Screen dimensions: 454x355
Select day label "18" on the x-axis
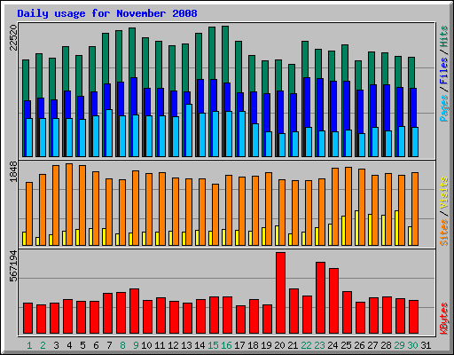pyautogui.click(x=253, y=345)
